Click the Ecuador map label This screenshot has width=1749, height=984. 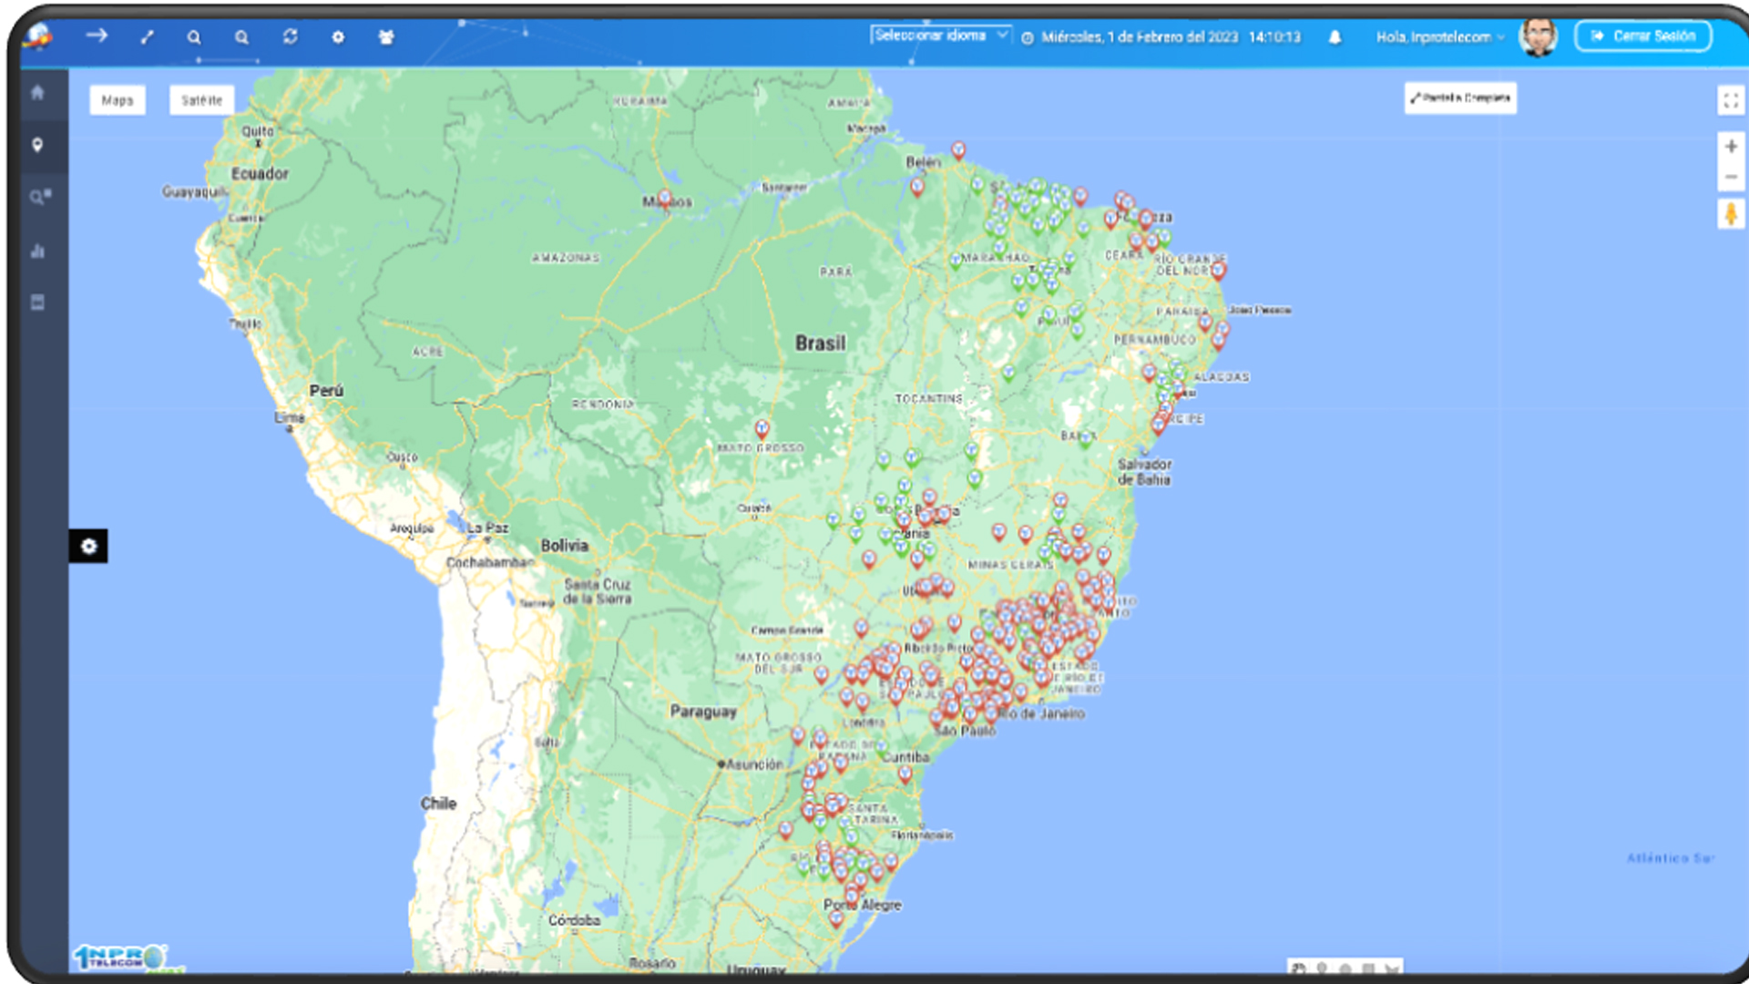pos(260,173)
